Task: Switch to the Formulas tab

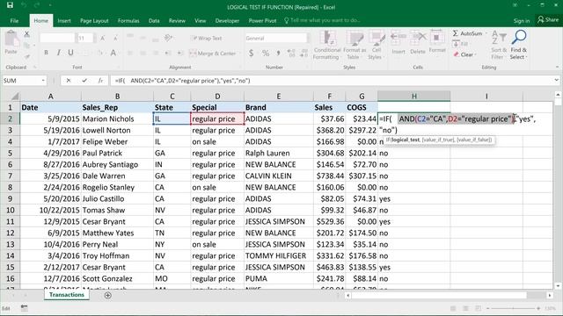Action: [128, 21]
